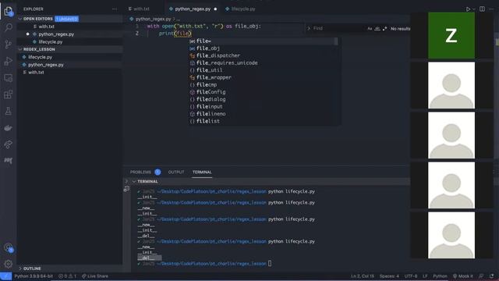499x281 pixels.
Task: Run the Python file with play icon
Action: (x=468, y=9)
